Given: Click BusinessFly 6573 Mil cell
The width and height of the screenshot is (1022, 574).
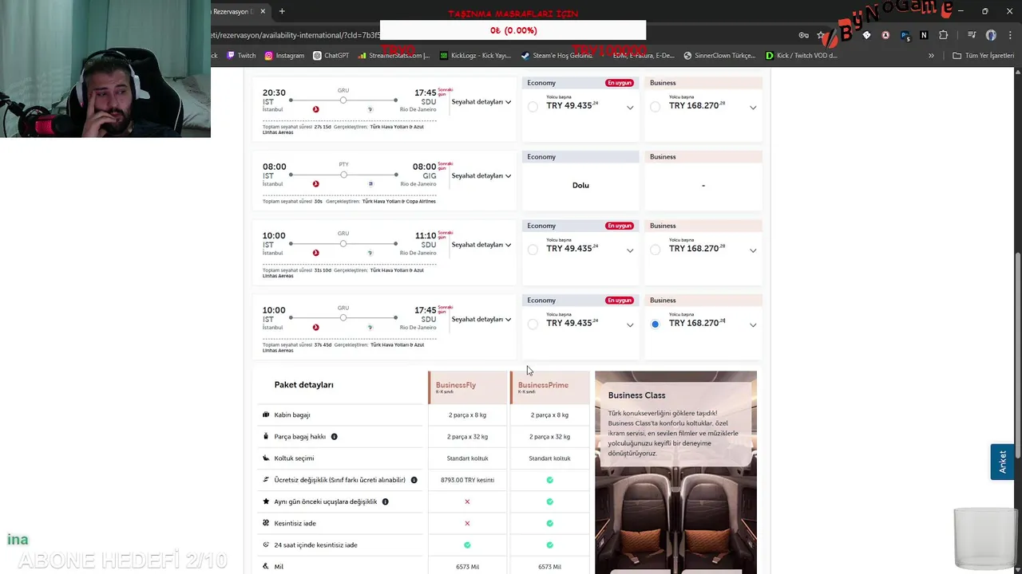Looking at the screenshot, I should coord(467,567).
